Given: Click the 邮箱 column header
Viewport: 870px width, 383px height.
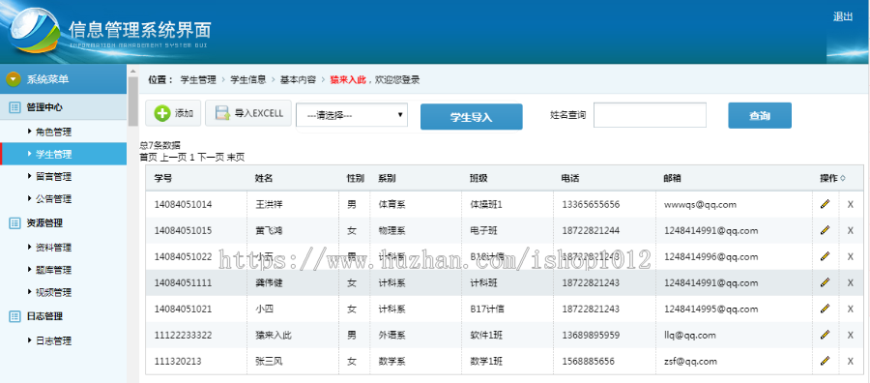Looking at the screenshot, I should coord(673,178).
